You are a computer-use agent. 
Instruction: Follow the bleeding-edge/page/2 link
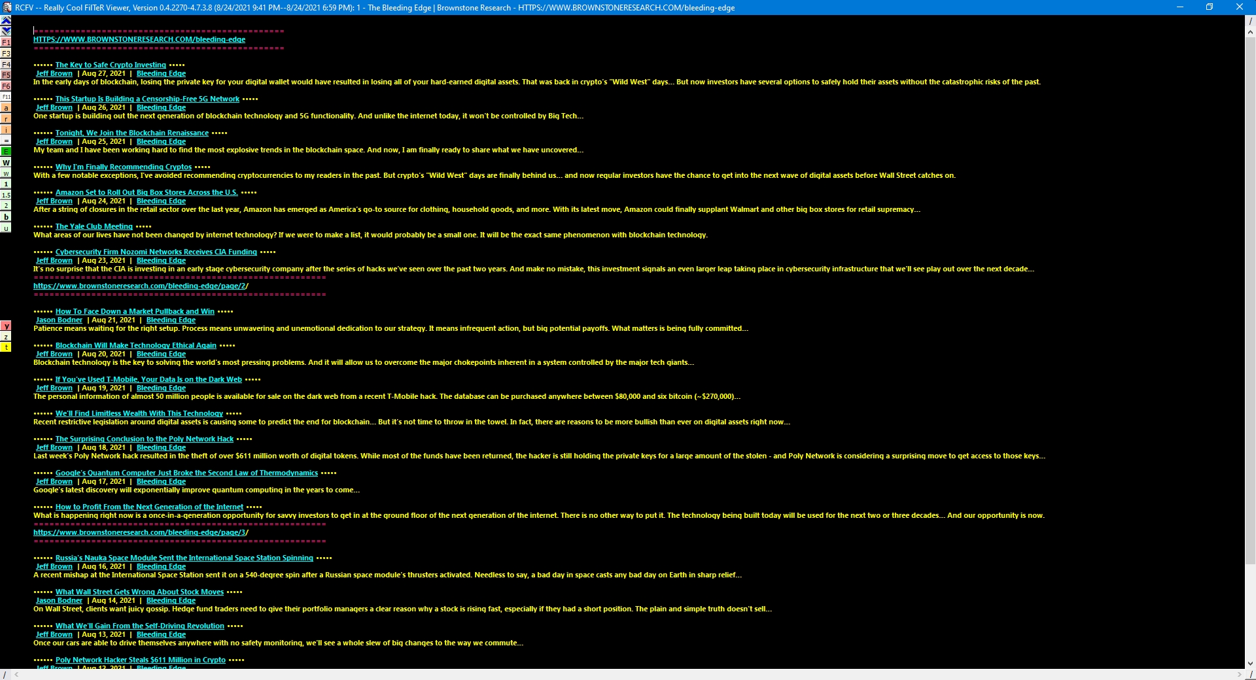click(141, 286)
